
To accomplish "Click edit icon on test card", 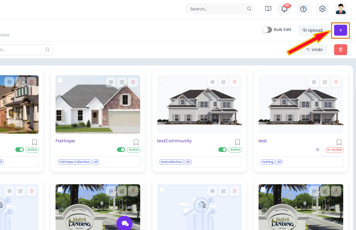I will 325,82.
